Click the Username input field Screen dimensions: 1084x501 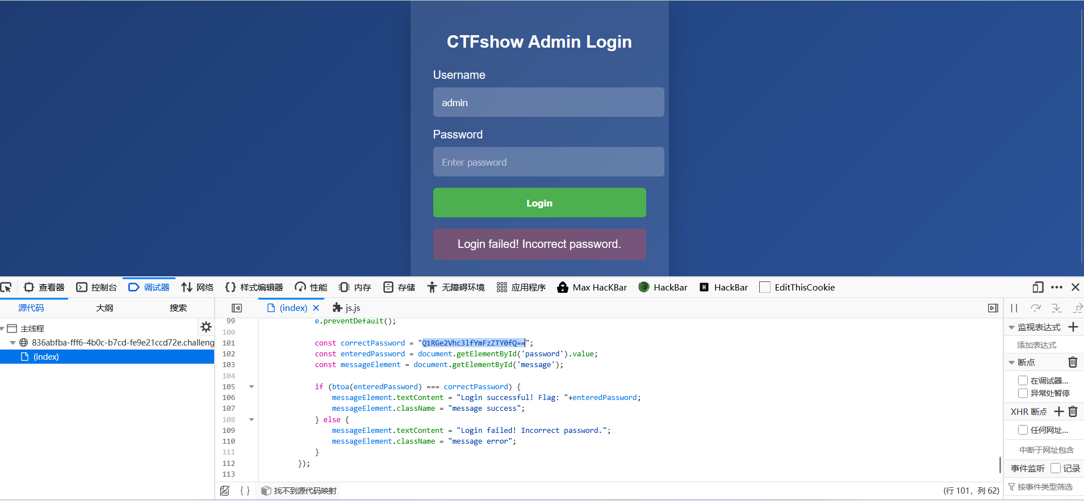(549, 102)
